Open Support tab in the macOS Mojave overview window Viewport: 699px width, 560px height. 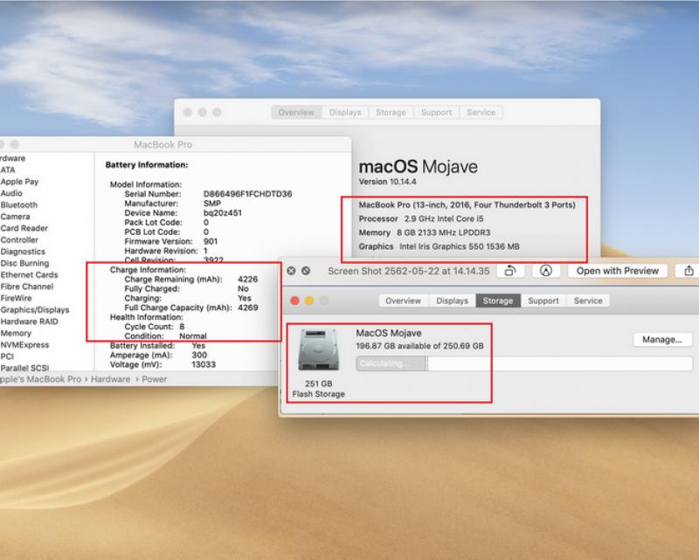tap(436, 113)
